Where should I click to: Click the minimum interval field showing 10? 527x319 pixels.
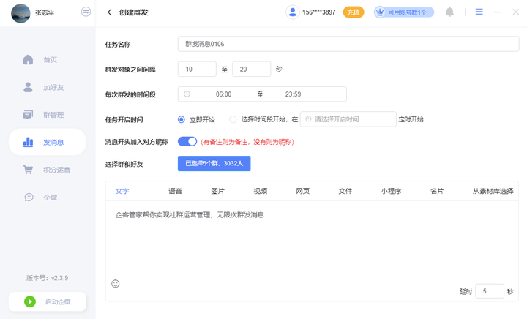pyautogui.click(x=197, y=70)
